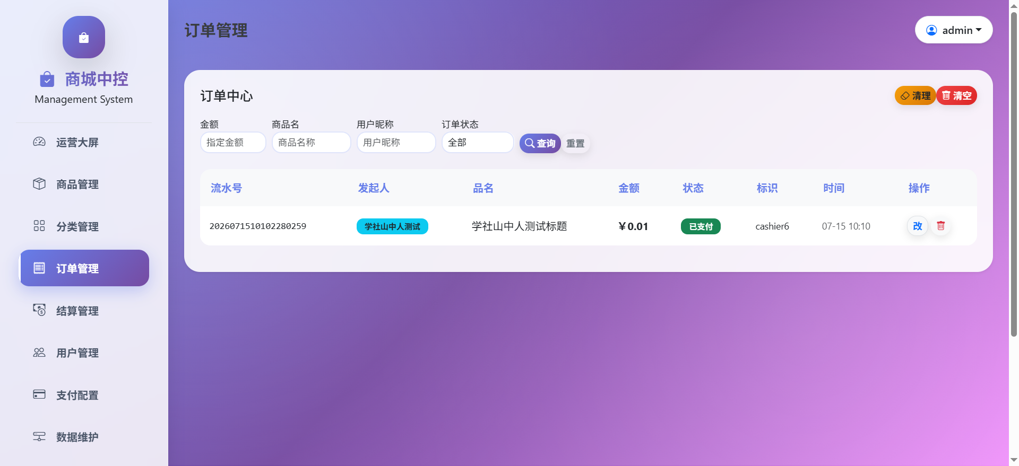This screenshot has height=466, width=1019.
Task: Click the eraser icon on 清理 button
Action: (x=905, y=96)
